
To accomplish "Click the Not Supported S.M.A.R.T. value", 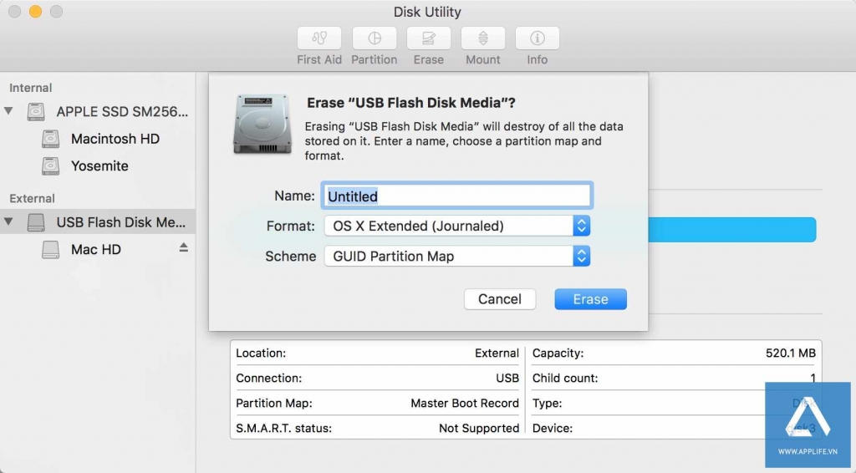I will (479, 428).
